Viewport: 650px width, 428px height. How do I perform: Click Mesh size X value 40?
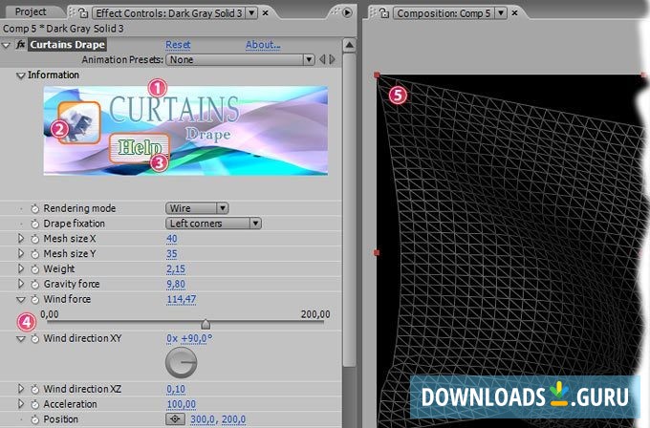coord(172,239)
